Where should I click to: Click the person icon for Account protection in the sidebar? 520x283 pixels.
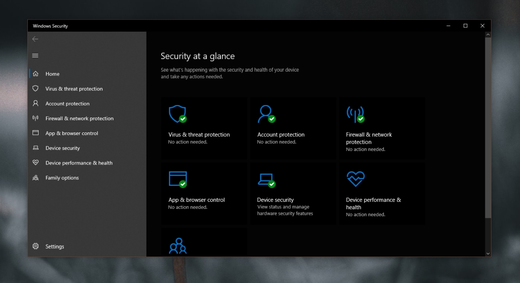(36, 103)
